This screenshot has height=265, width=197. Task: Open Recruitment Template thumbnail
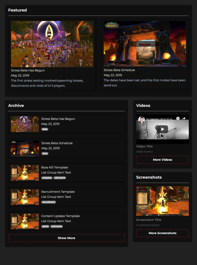click(25, 197)
